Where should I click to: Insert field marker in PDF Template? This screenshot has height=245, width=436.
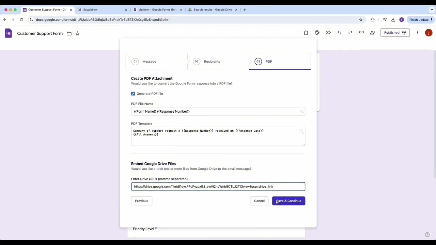[301, 131]
